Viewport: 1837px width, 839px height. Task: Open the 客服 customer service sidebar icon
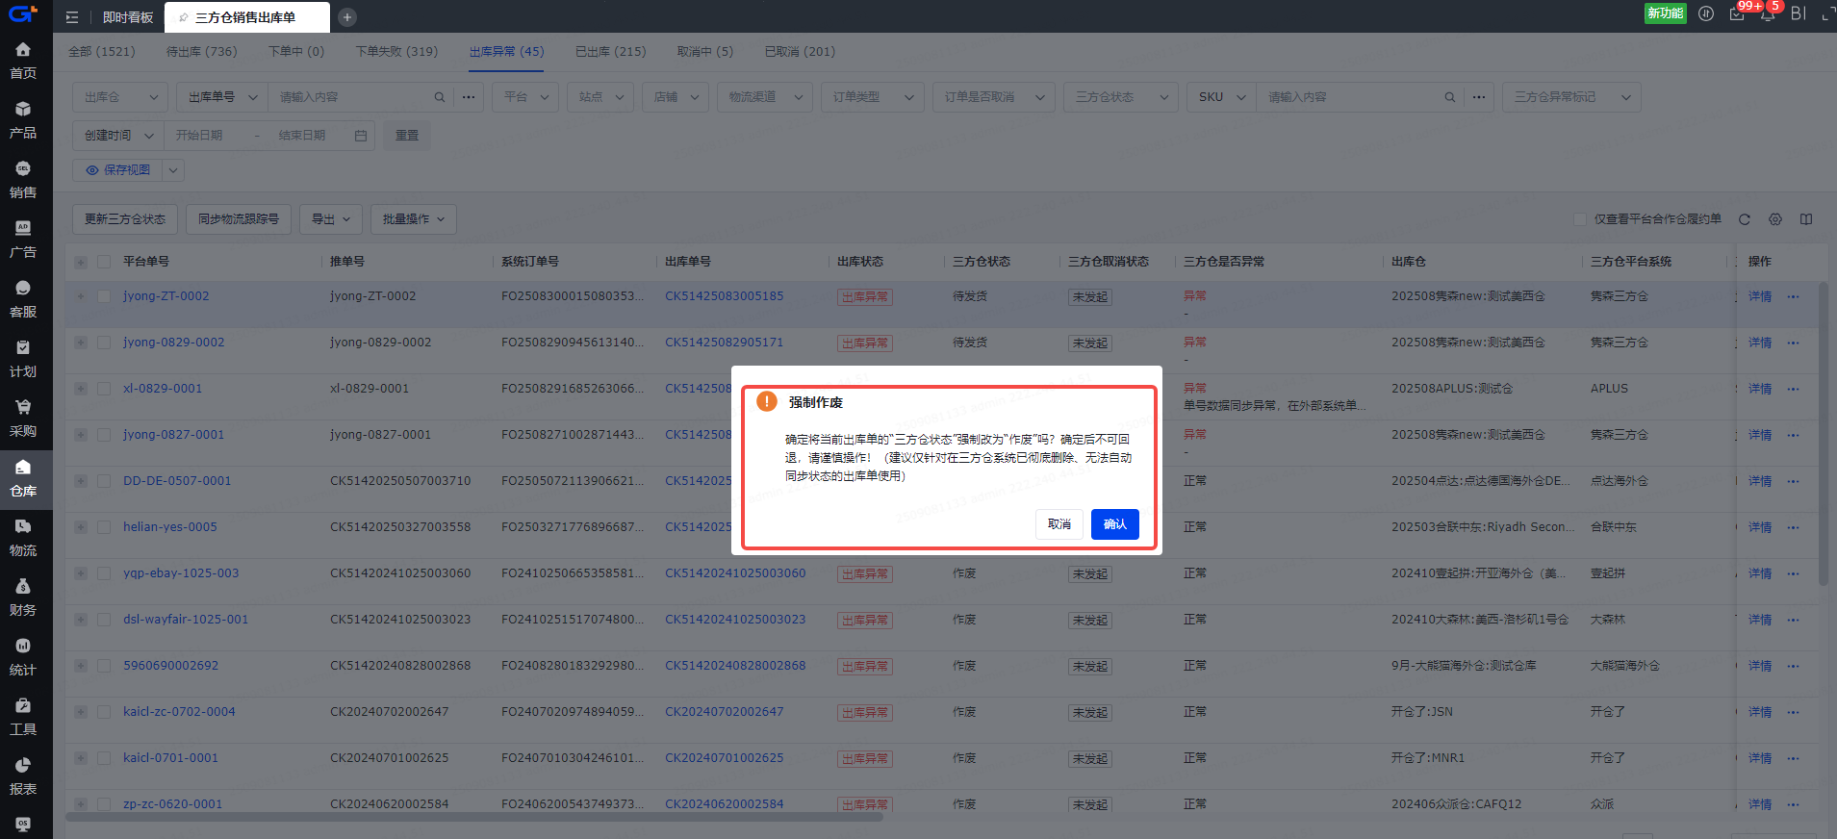point(23,298)
